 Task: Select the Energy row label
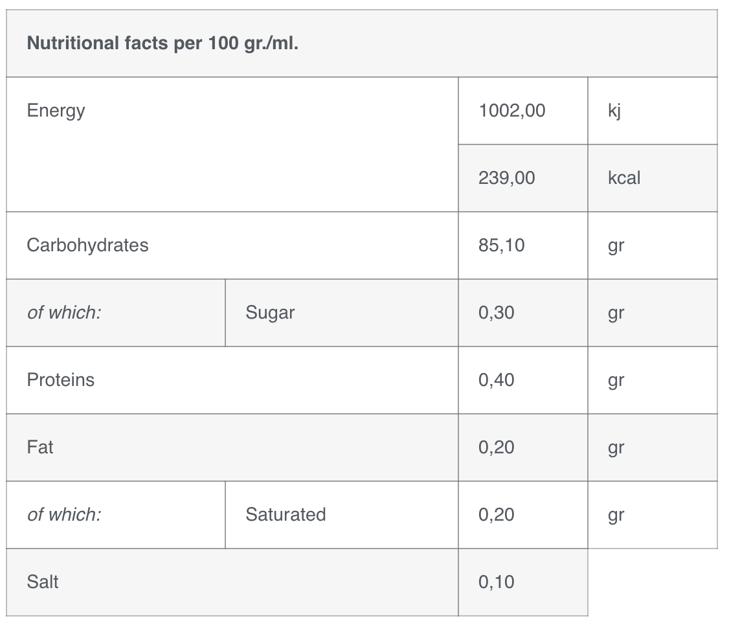pos(56,111)
